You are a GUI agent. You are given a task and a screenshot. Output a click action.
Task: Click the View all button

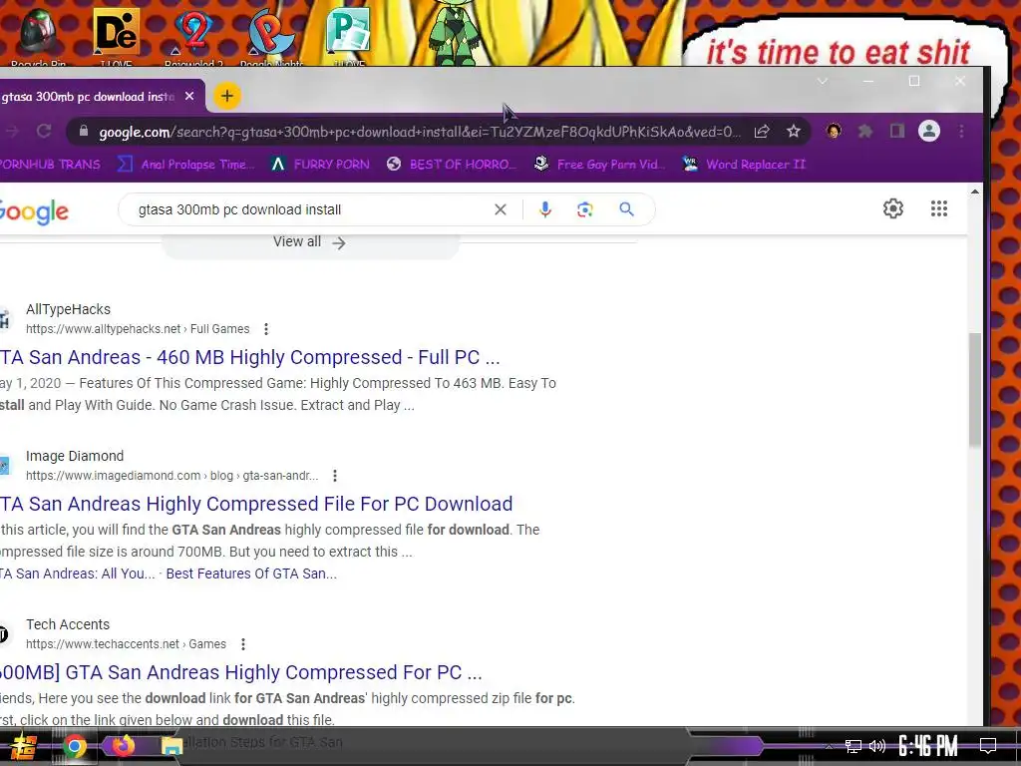310,242
